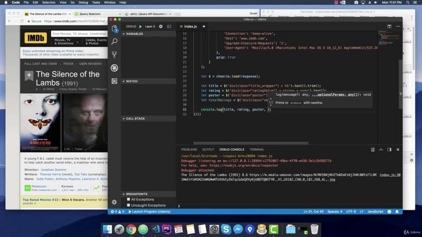
Task: Select the DEBUG CONSOLE tab
Action: [x=232, y=150]
